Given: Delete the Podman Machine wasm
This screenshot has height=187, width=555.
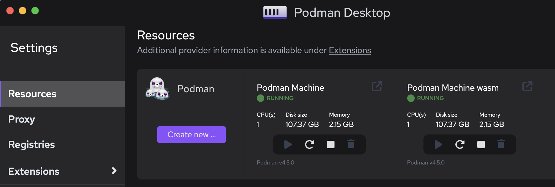Looking at the screenshot, I should pos(501,144).
